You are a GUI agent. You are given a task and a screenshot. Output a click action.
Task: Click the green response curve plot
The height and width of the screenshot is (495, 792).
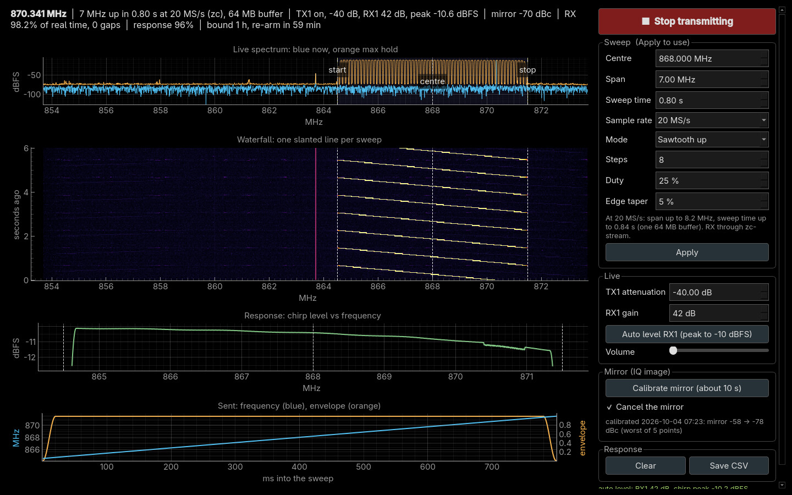[x=313, y=347]
